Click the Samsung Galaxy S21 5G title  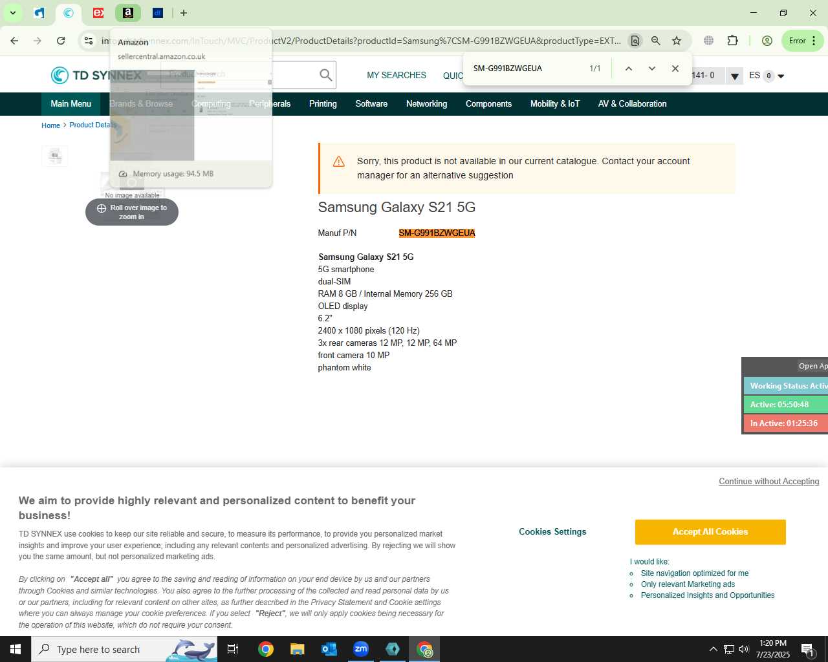coord(397,208)
